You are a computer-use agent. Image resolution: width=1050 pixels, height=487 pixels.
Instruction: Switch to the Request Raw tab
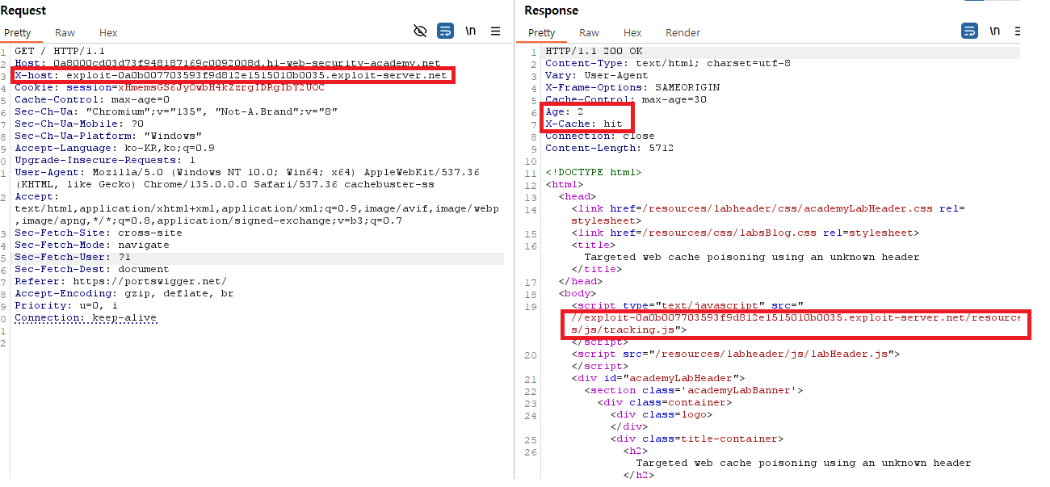pyautogui.click(x=65, y=32)
